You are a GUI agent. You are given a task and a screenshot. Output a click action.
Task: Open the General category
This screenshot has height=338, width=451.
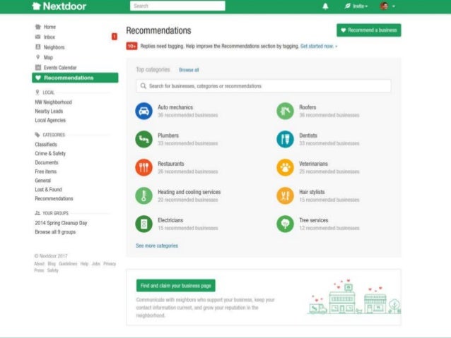[43, 181]
